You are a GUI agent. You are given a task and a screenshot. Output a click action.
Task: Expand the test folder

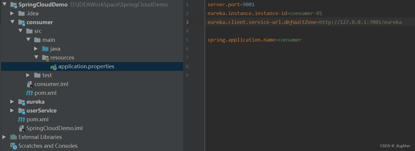tap(28, 75)
